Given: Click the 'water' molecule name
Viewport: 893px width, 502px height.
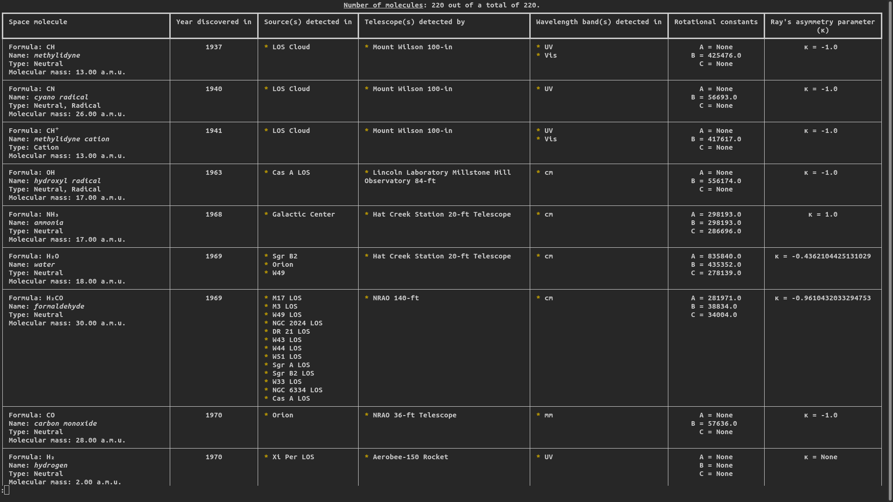Looking at the screenshot, I should point(44,264).
